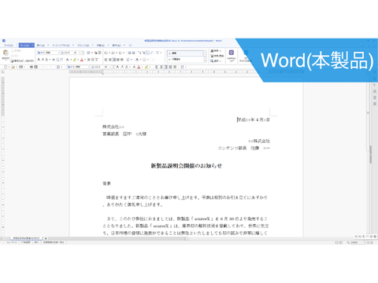Expand the styles gallery bottom arrow
Viewport: 378px width, 283px height.
click(205, 61)
